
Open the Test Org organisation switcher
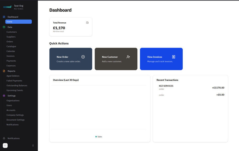[19, 7]
